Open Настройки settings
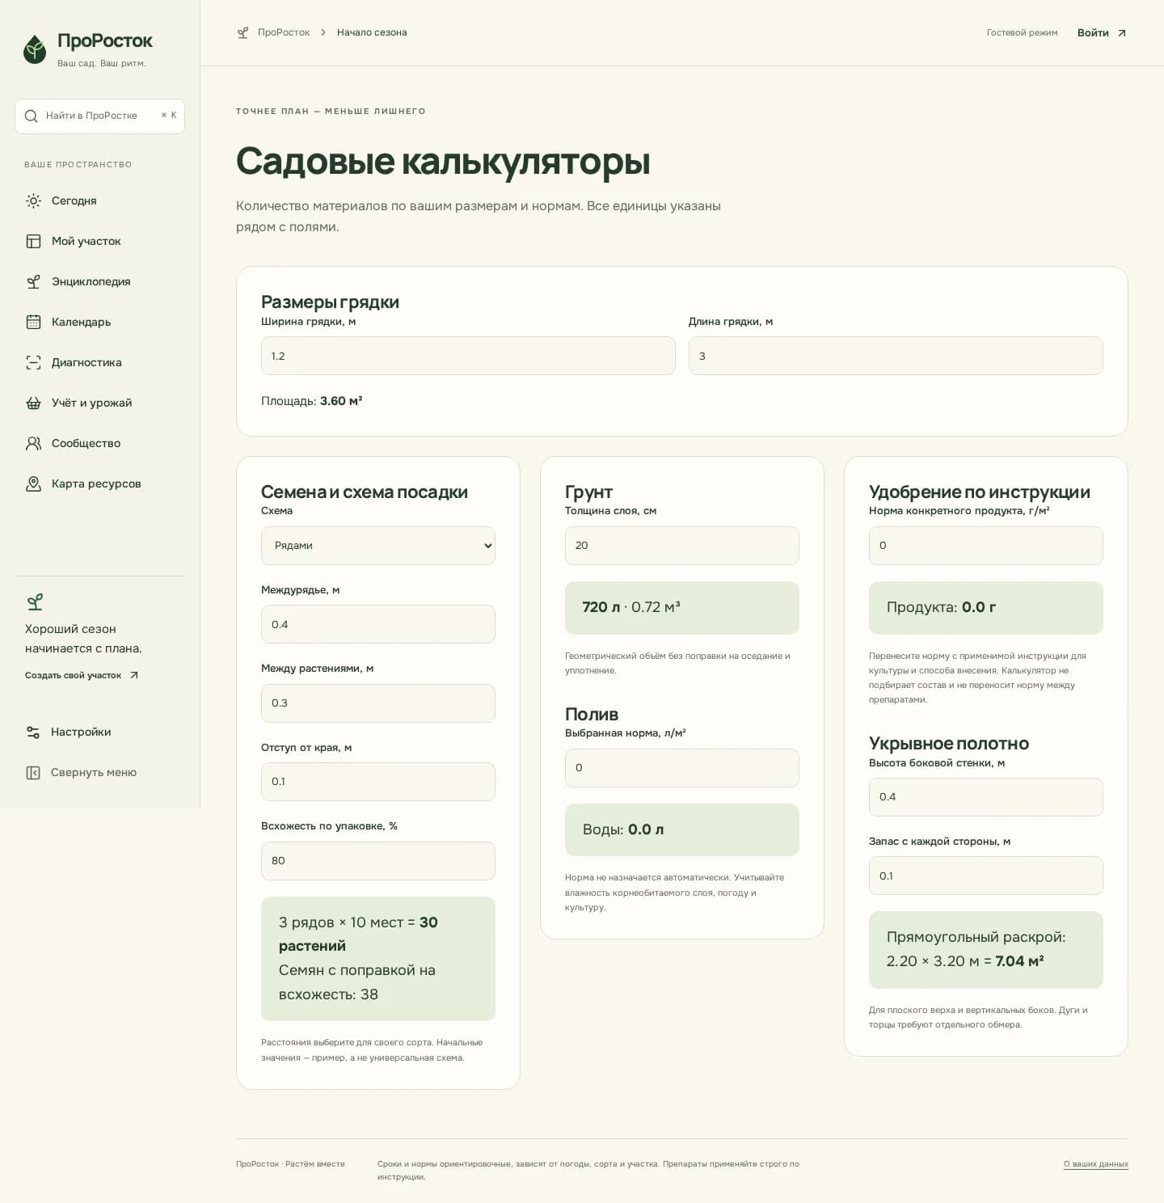Image resolution: width=1164 pixels, height=1203 pixels. tap(99, 732)
